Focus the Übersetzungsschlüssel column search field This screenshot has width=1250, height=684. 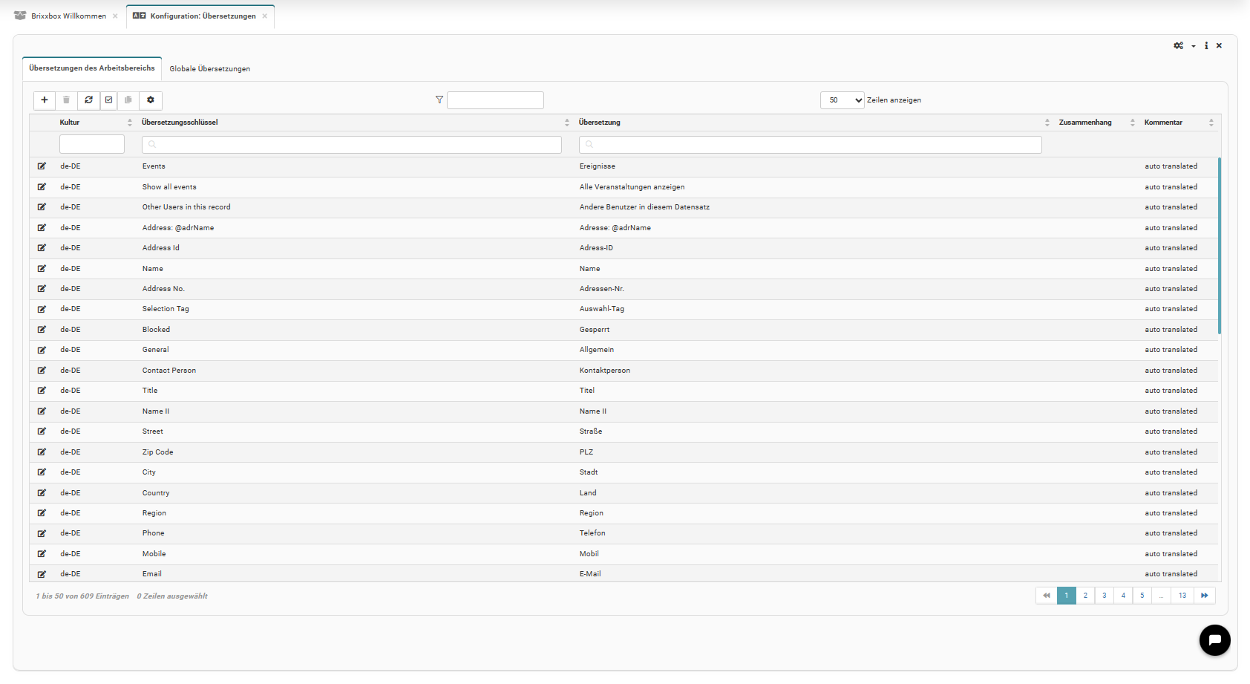[351, 145]
